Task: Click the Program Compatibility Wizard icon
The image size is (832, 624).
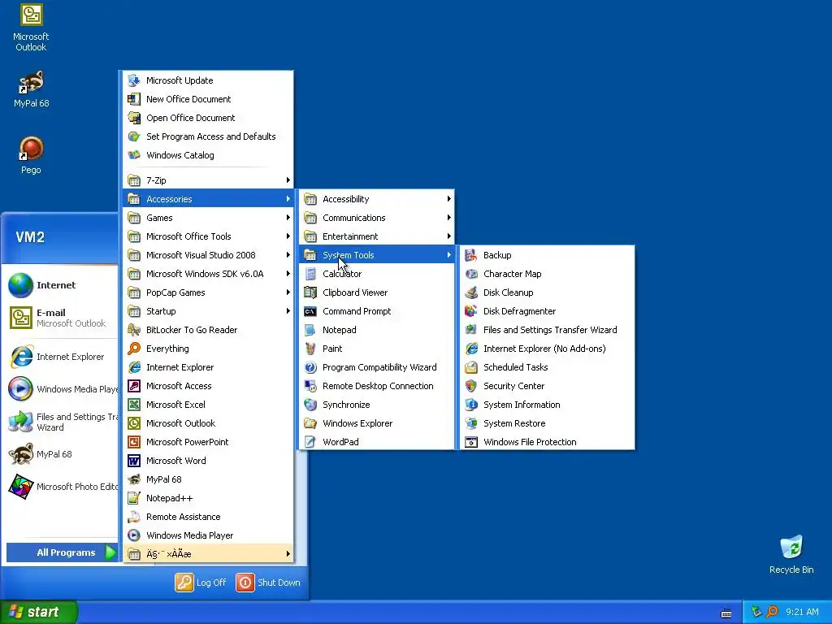Action: tap(310, 367)
